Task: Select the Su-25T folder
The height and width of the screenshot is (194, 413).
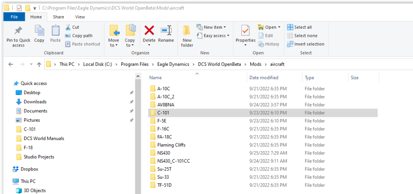Action: pyautogui.click(x=164, y=169)
